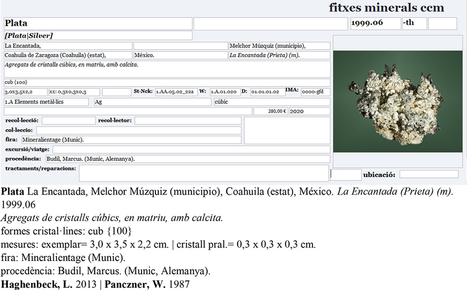Click the fira field 'Mineralientage (Munic)'
Screen dimensions: 467x290
pyautogui.click(x=131, y=140)
